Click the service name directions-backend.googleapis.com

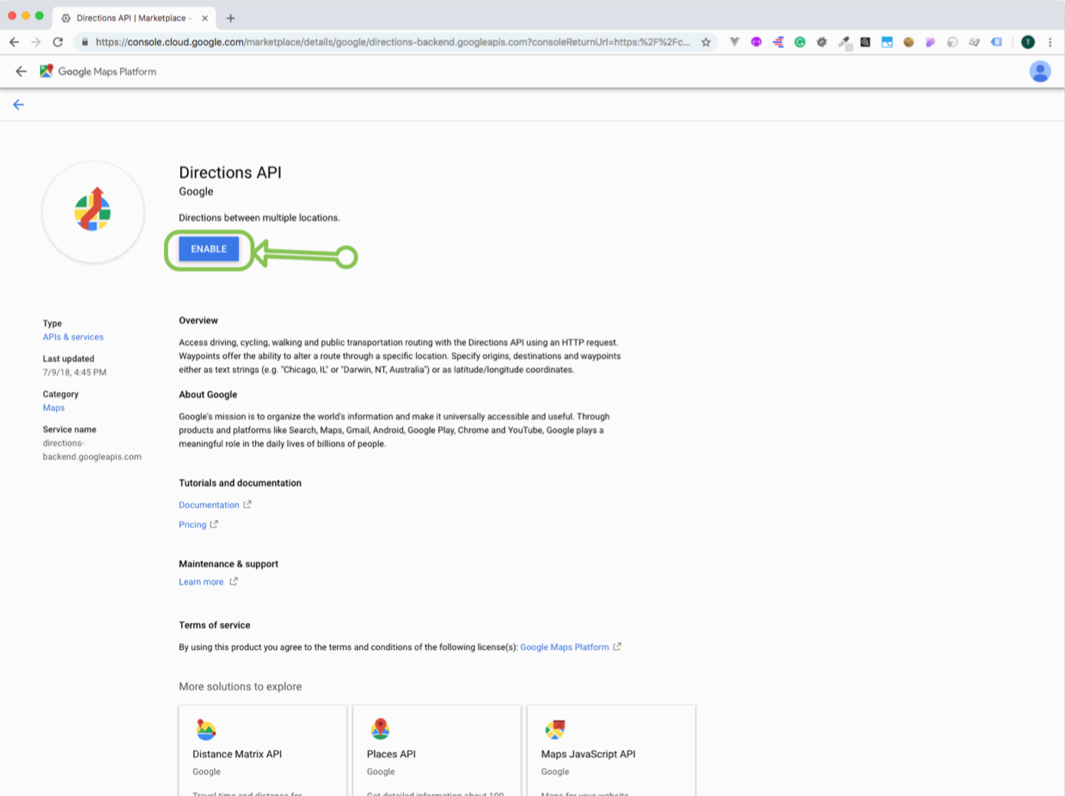92,450
